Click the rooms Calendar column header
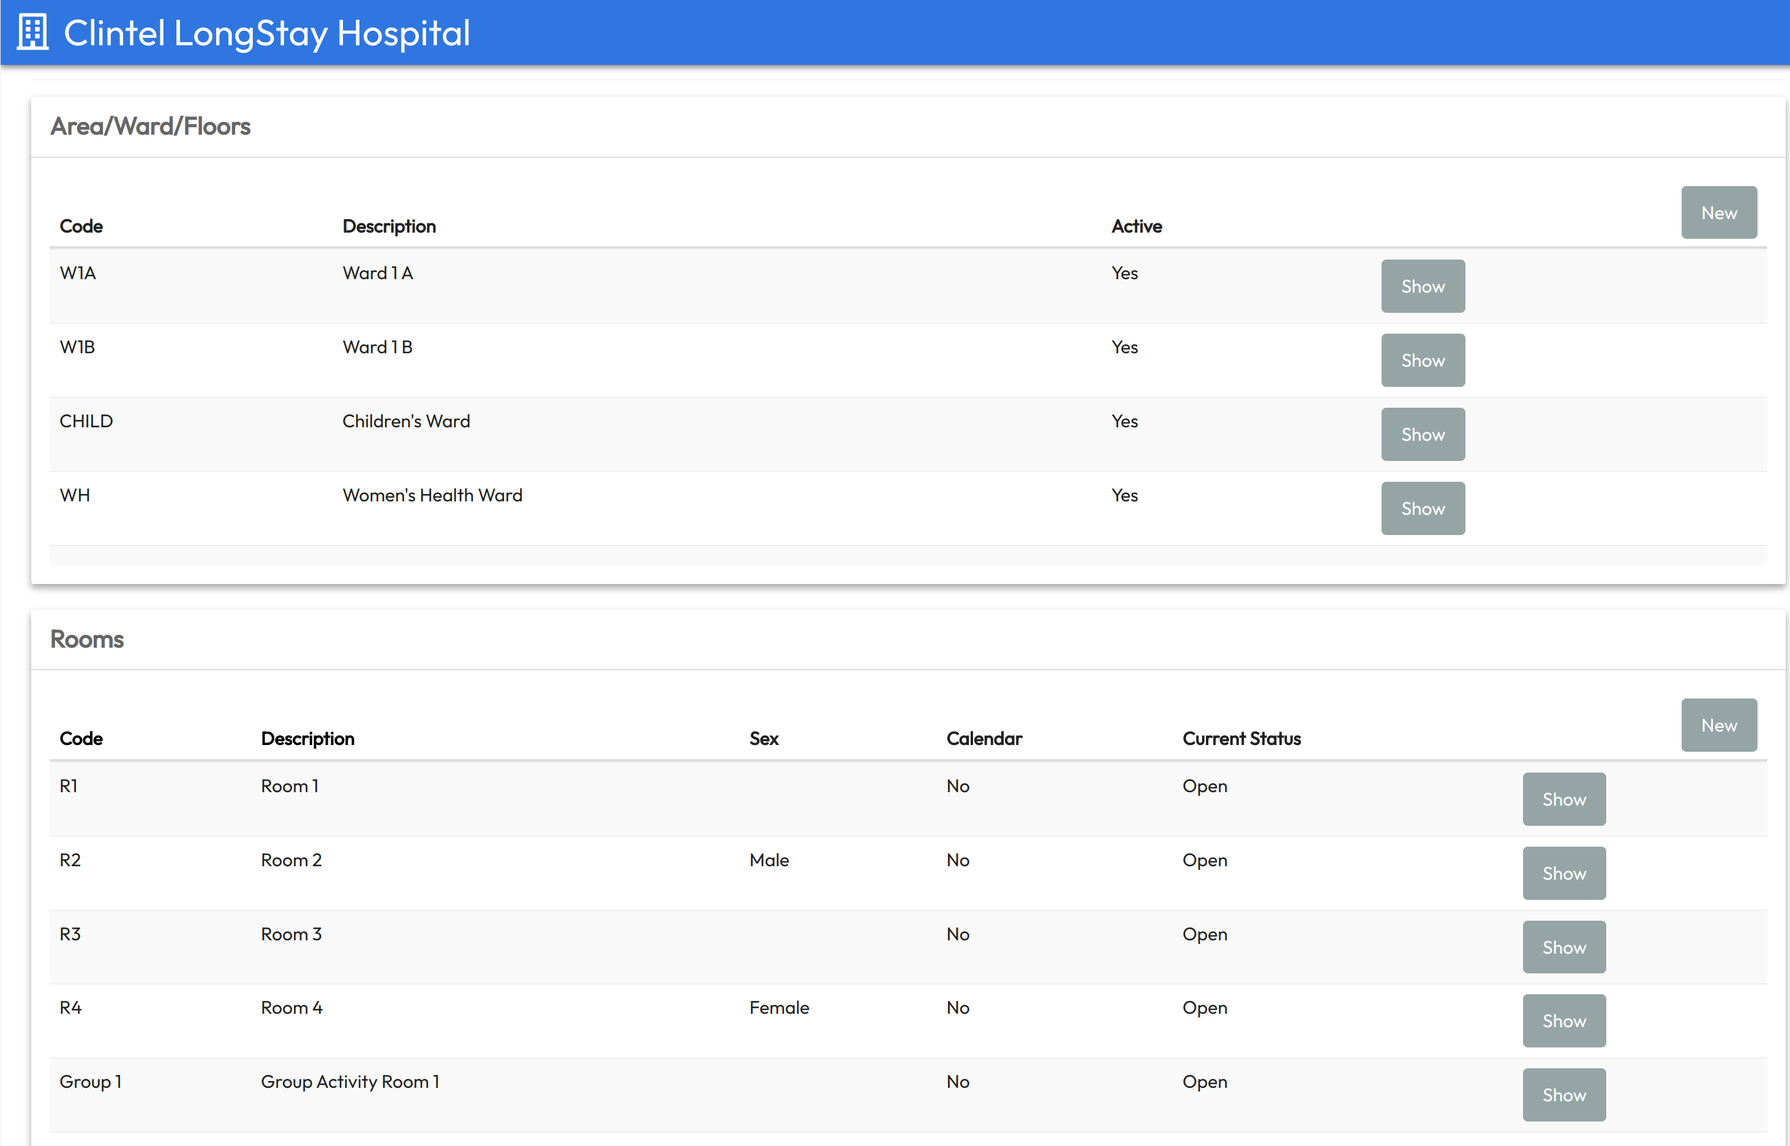This screenshot has height=1146, width=1790. coord(984,739)
